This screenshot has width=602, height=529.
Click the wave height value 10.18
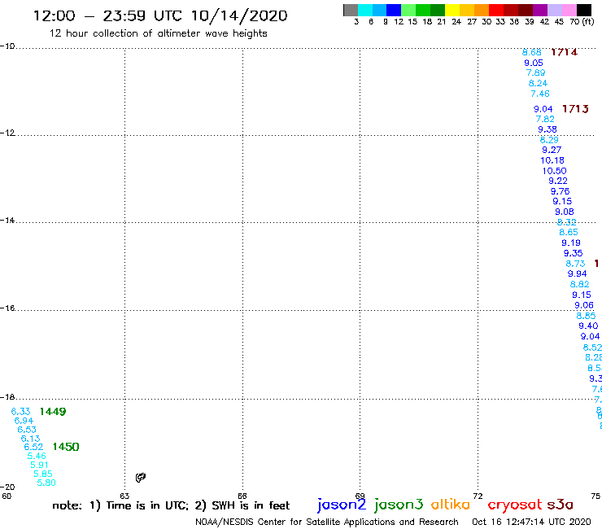[x=552, y=160]
